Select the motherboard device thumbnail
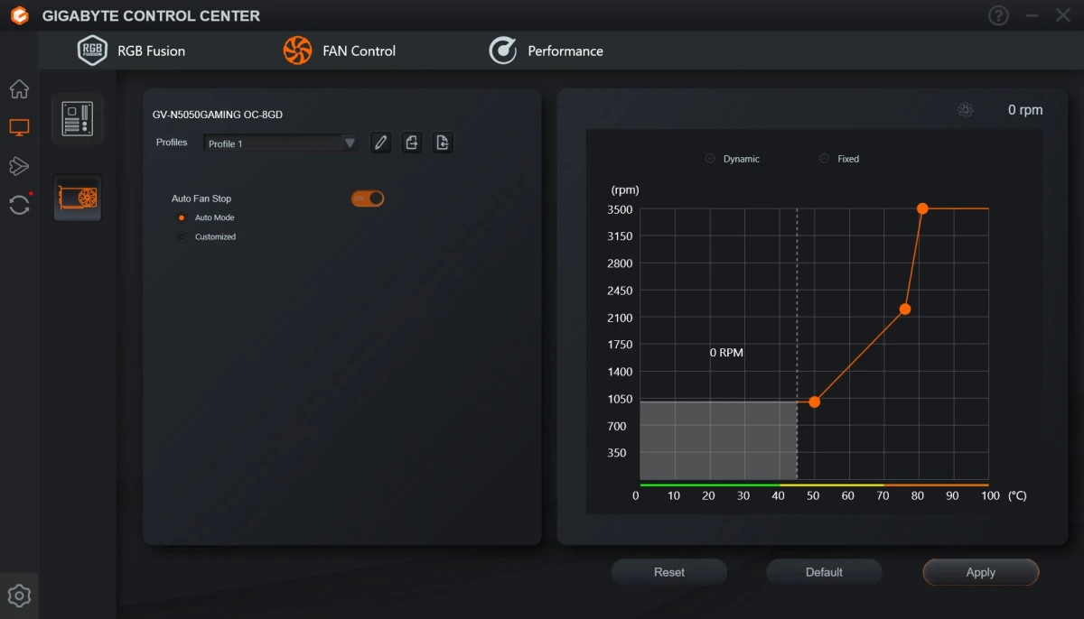The width and height of the screenshot is (1084, 619). pos(77,118)
